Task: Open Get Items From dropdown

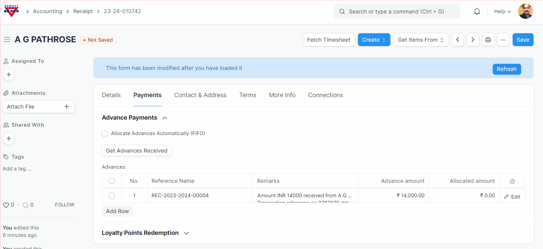Action: [x=421, y=40]
